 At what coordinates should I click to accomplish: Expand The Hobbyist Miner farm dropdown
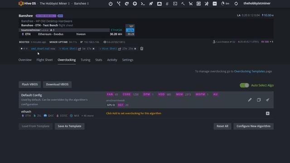(x=55, y=4)
